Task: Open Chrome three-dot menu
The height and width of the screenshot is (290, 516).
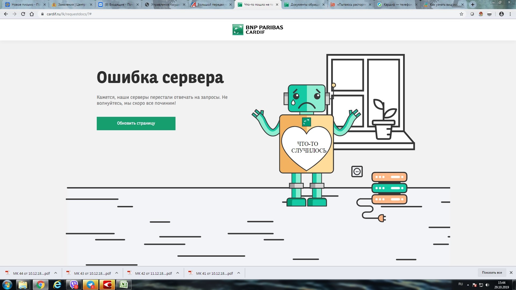Action: point(510,14)
